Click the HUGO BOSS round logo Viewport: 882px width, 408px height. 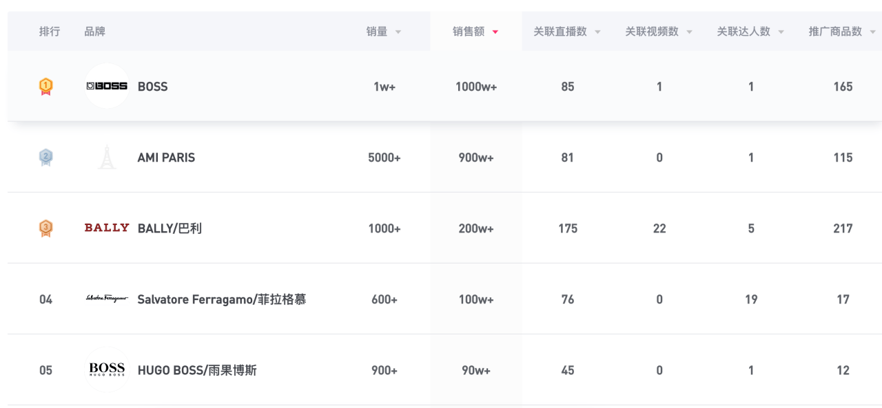coord(107,369)
